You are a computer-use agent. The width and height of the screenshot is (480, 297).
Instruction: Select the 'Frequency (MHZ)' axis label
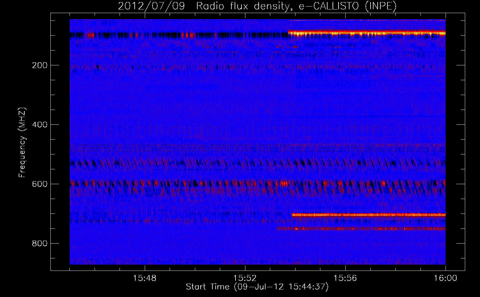[22, 143]
